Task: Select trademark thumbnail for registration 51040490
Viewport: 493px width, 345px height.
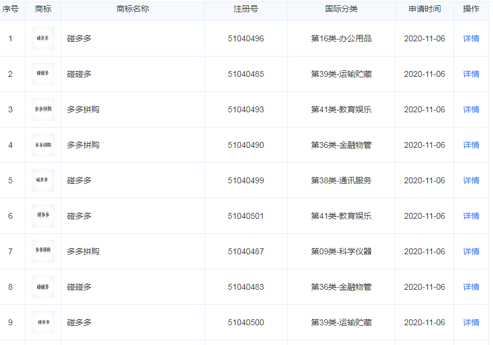Action: click(x=43, y=145)
